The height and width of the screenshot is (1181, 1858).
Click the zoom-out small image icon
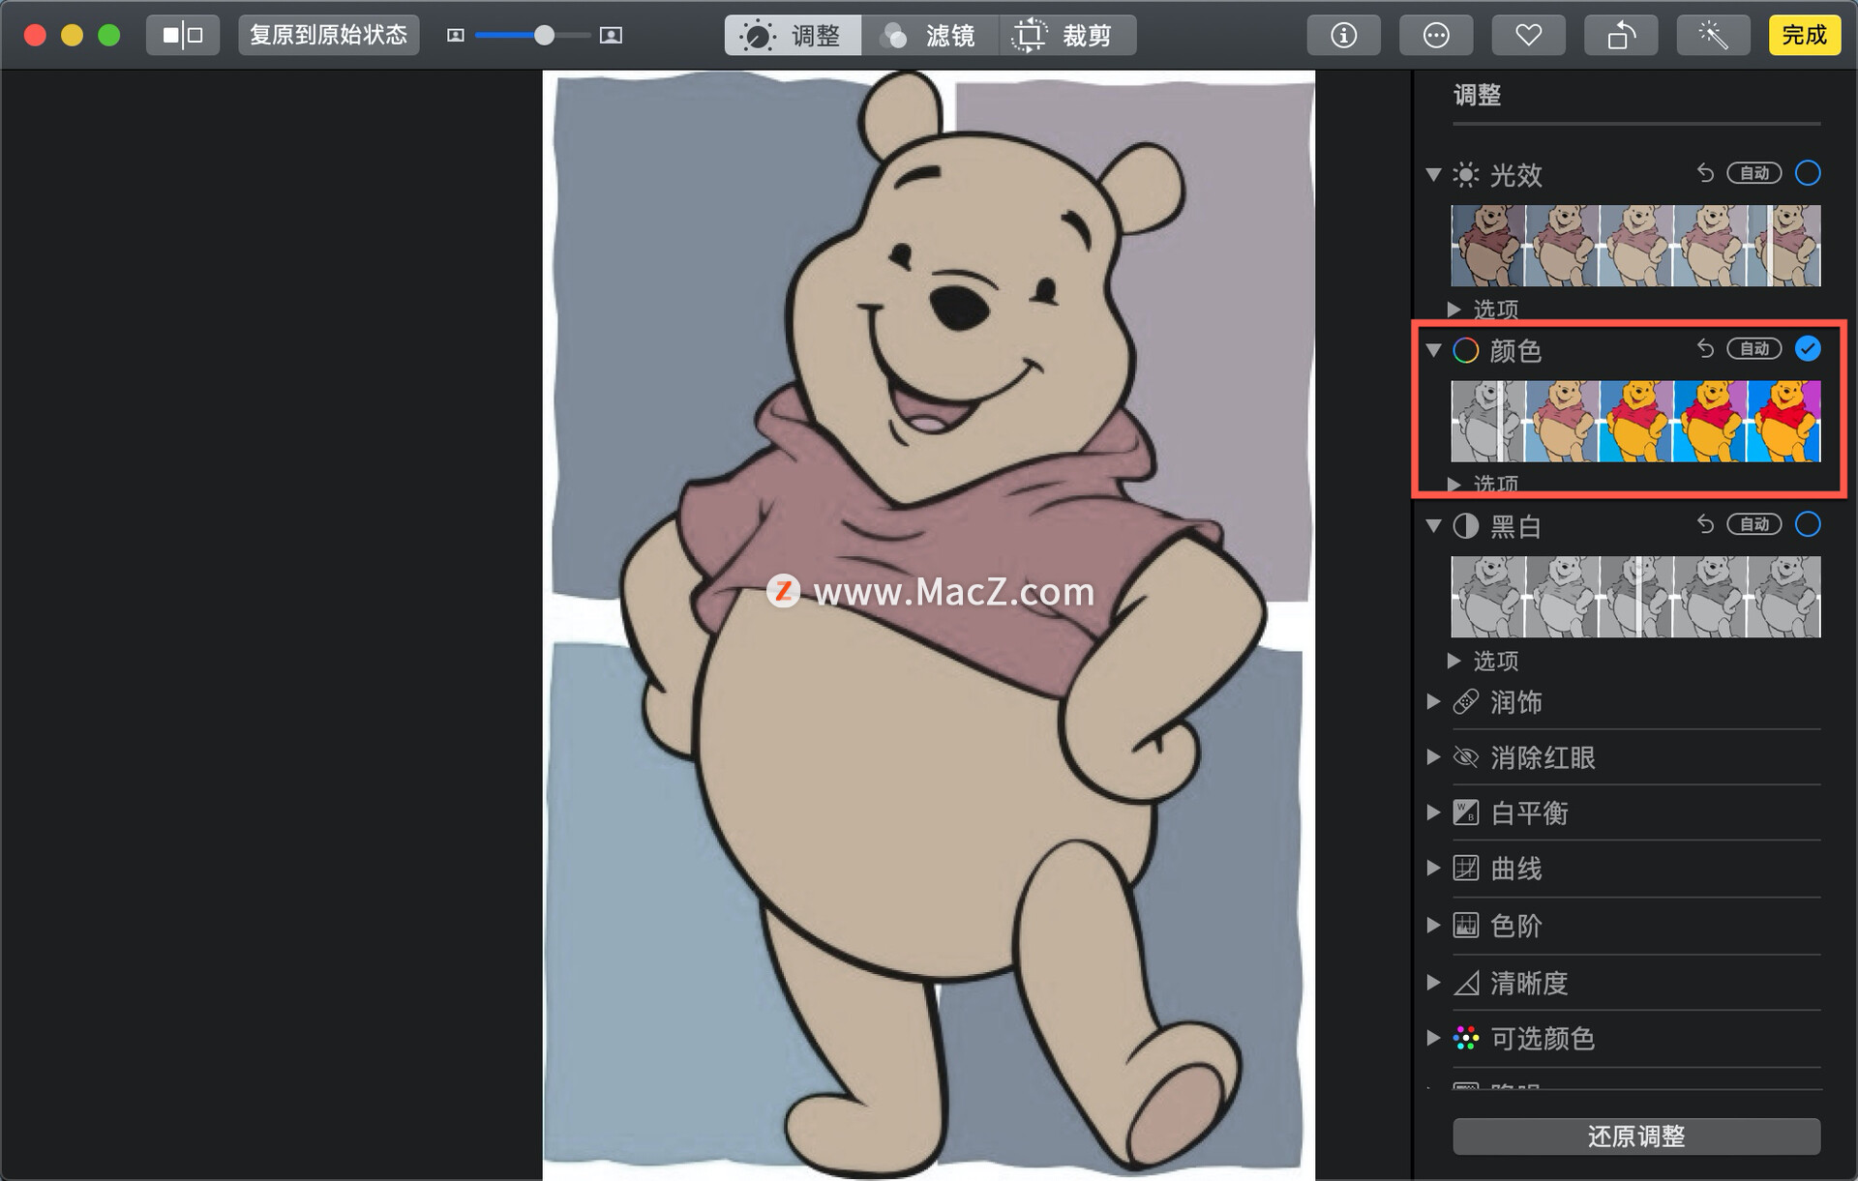coord(456,36)
